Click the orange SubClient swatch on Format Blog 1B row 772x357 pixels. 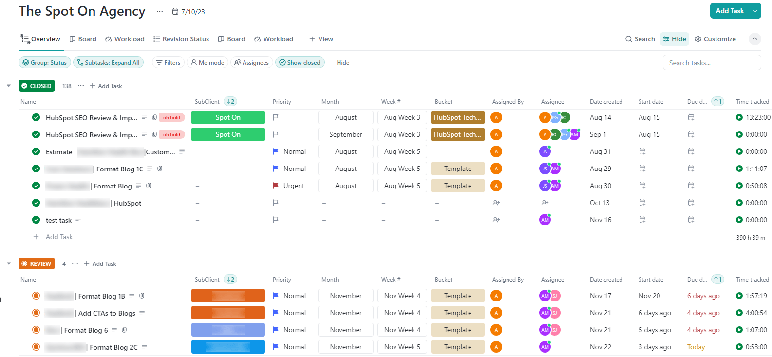[x=228, y=296]
